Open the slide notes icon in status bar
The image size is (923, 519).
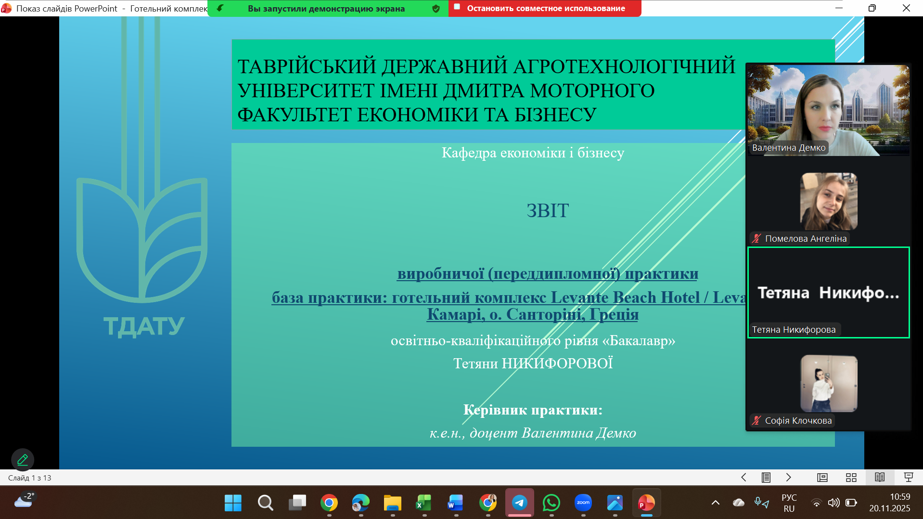tap(766, 478)
